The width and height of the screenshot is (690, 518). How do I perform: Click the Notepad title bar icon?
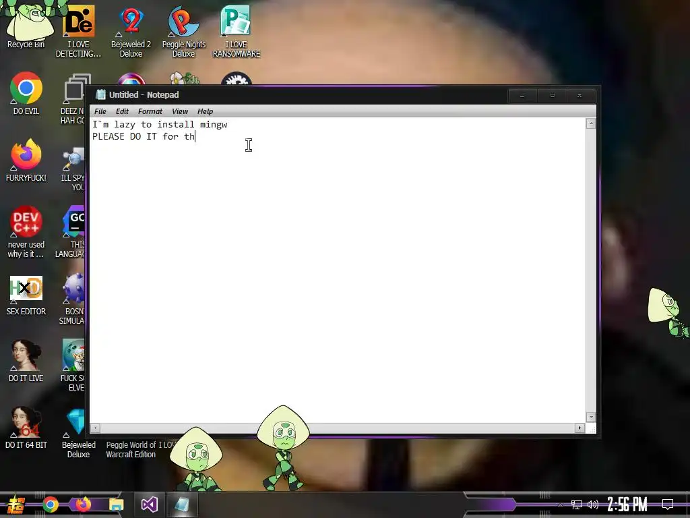click(101, 94)
